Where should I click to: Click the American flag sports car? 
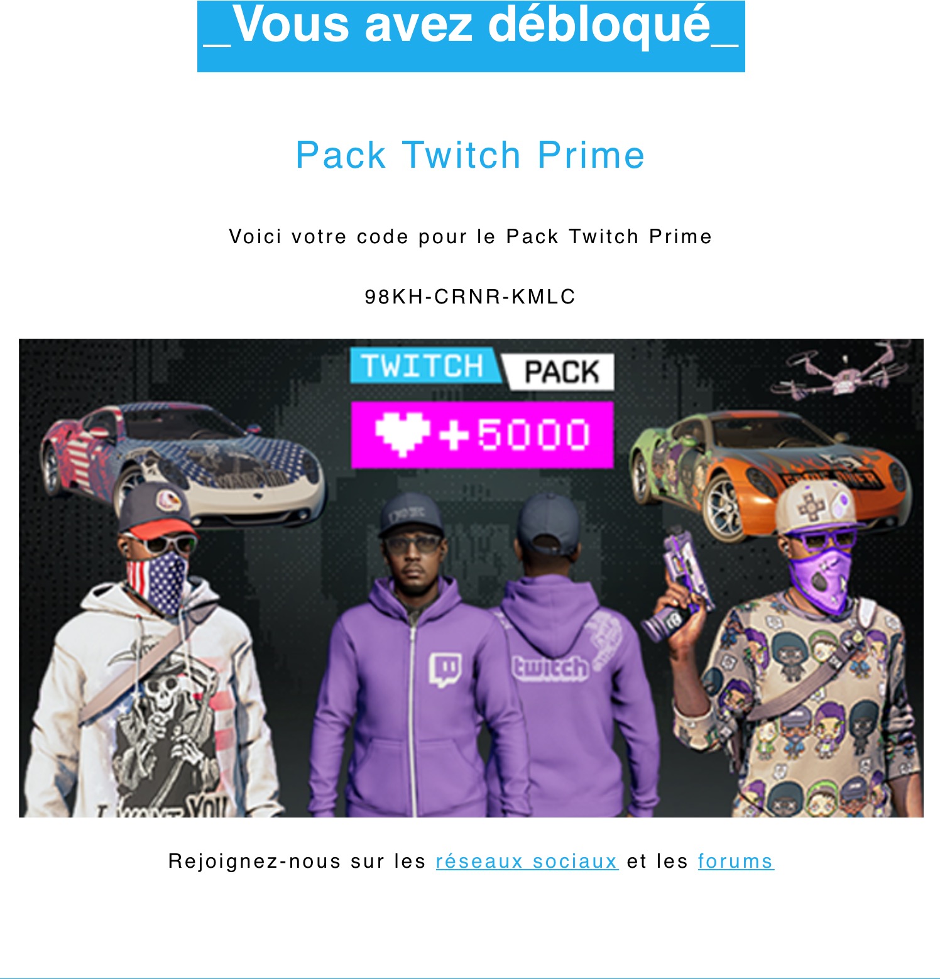point(182,462)
